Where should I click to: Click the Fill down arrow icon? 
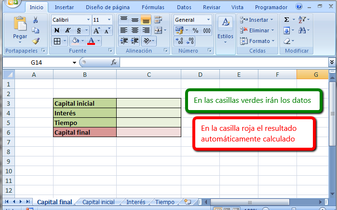pos(286,30)
